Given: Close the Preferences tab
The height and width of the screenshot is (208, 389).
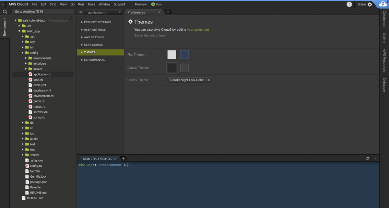Looking at the screenshot, I should click(x=159, y=12).
